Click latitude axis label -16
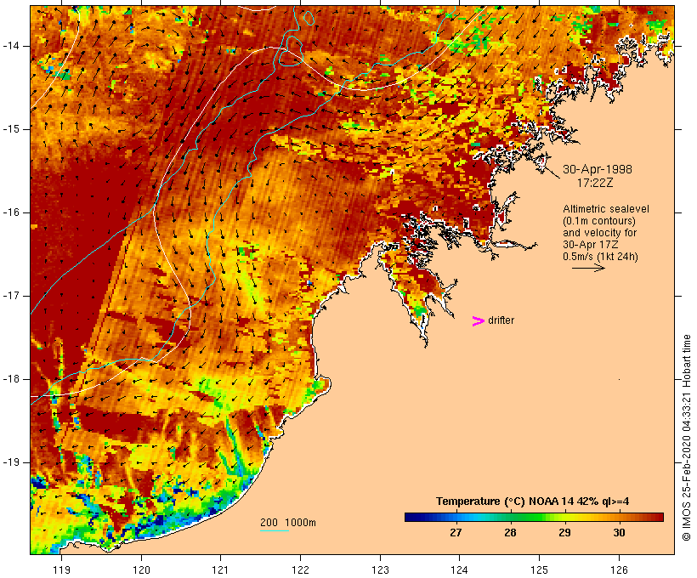Viewport: 697px width, 578px height. (11, 212)
